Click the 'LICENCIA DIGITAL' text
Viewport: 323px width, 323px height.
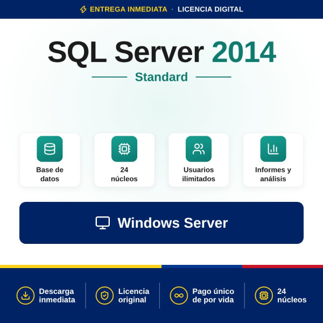[x=210, y=9]
